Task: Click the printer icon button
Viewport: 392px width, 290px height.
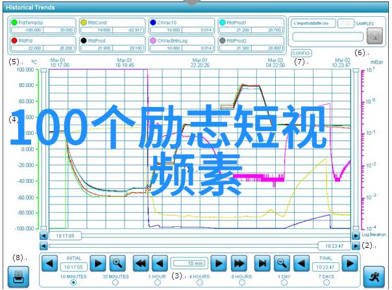Action: (18, 277)
